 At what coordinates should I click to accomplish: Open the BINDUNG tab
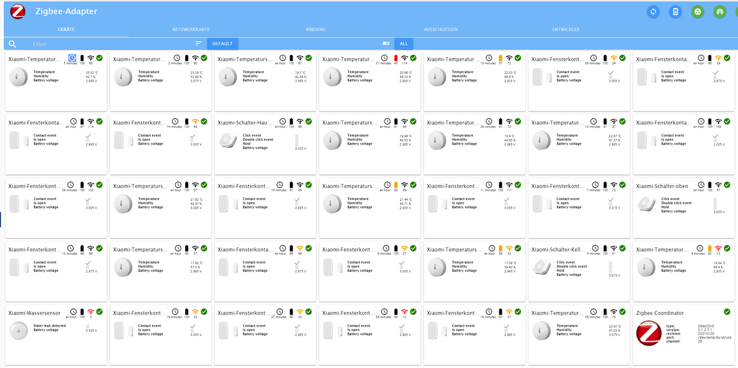315,30
